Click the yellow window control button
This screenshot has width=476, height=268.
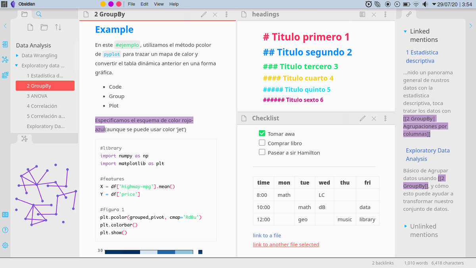pyautogui.click(x=103, y=4)
